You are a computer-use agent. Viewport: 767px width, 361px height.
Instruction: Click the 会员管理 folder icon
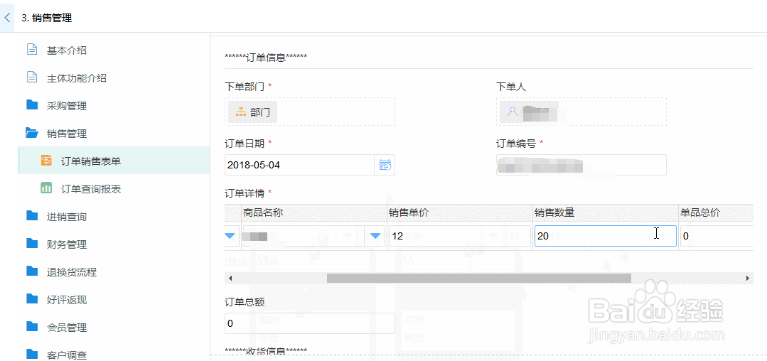[x=32, y=326]
